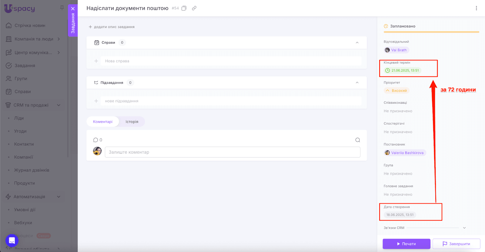Click plus icon beside Нова справа

pyautogui.click(x=96, y=61)
